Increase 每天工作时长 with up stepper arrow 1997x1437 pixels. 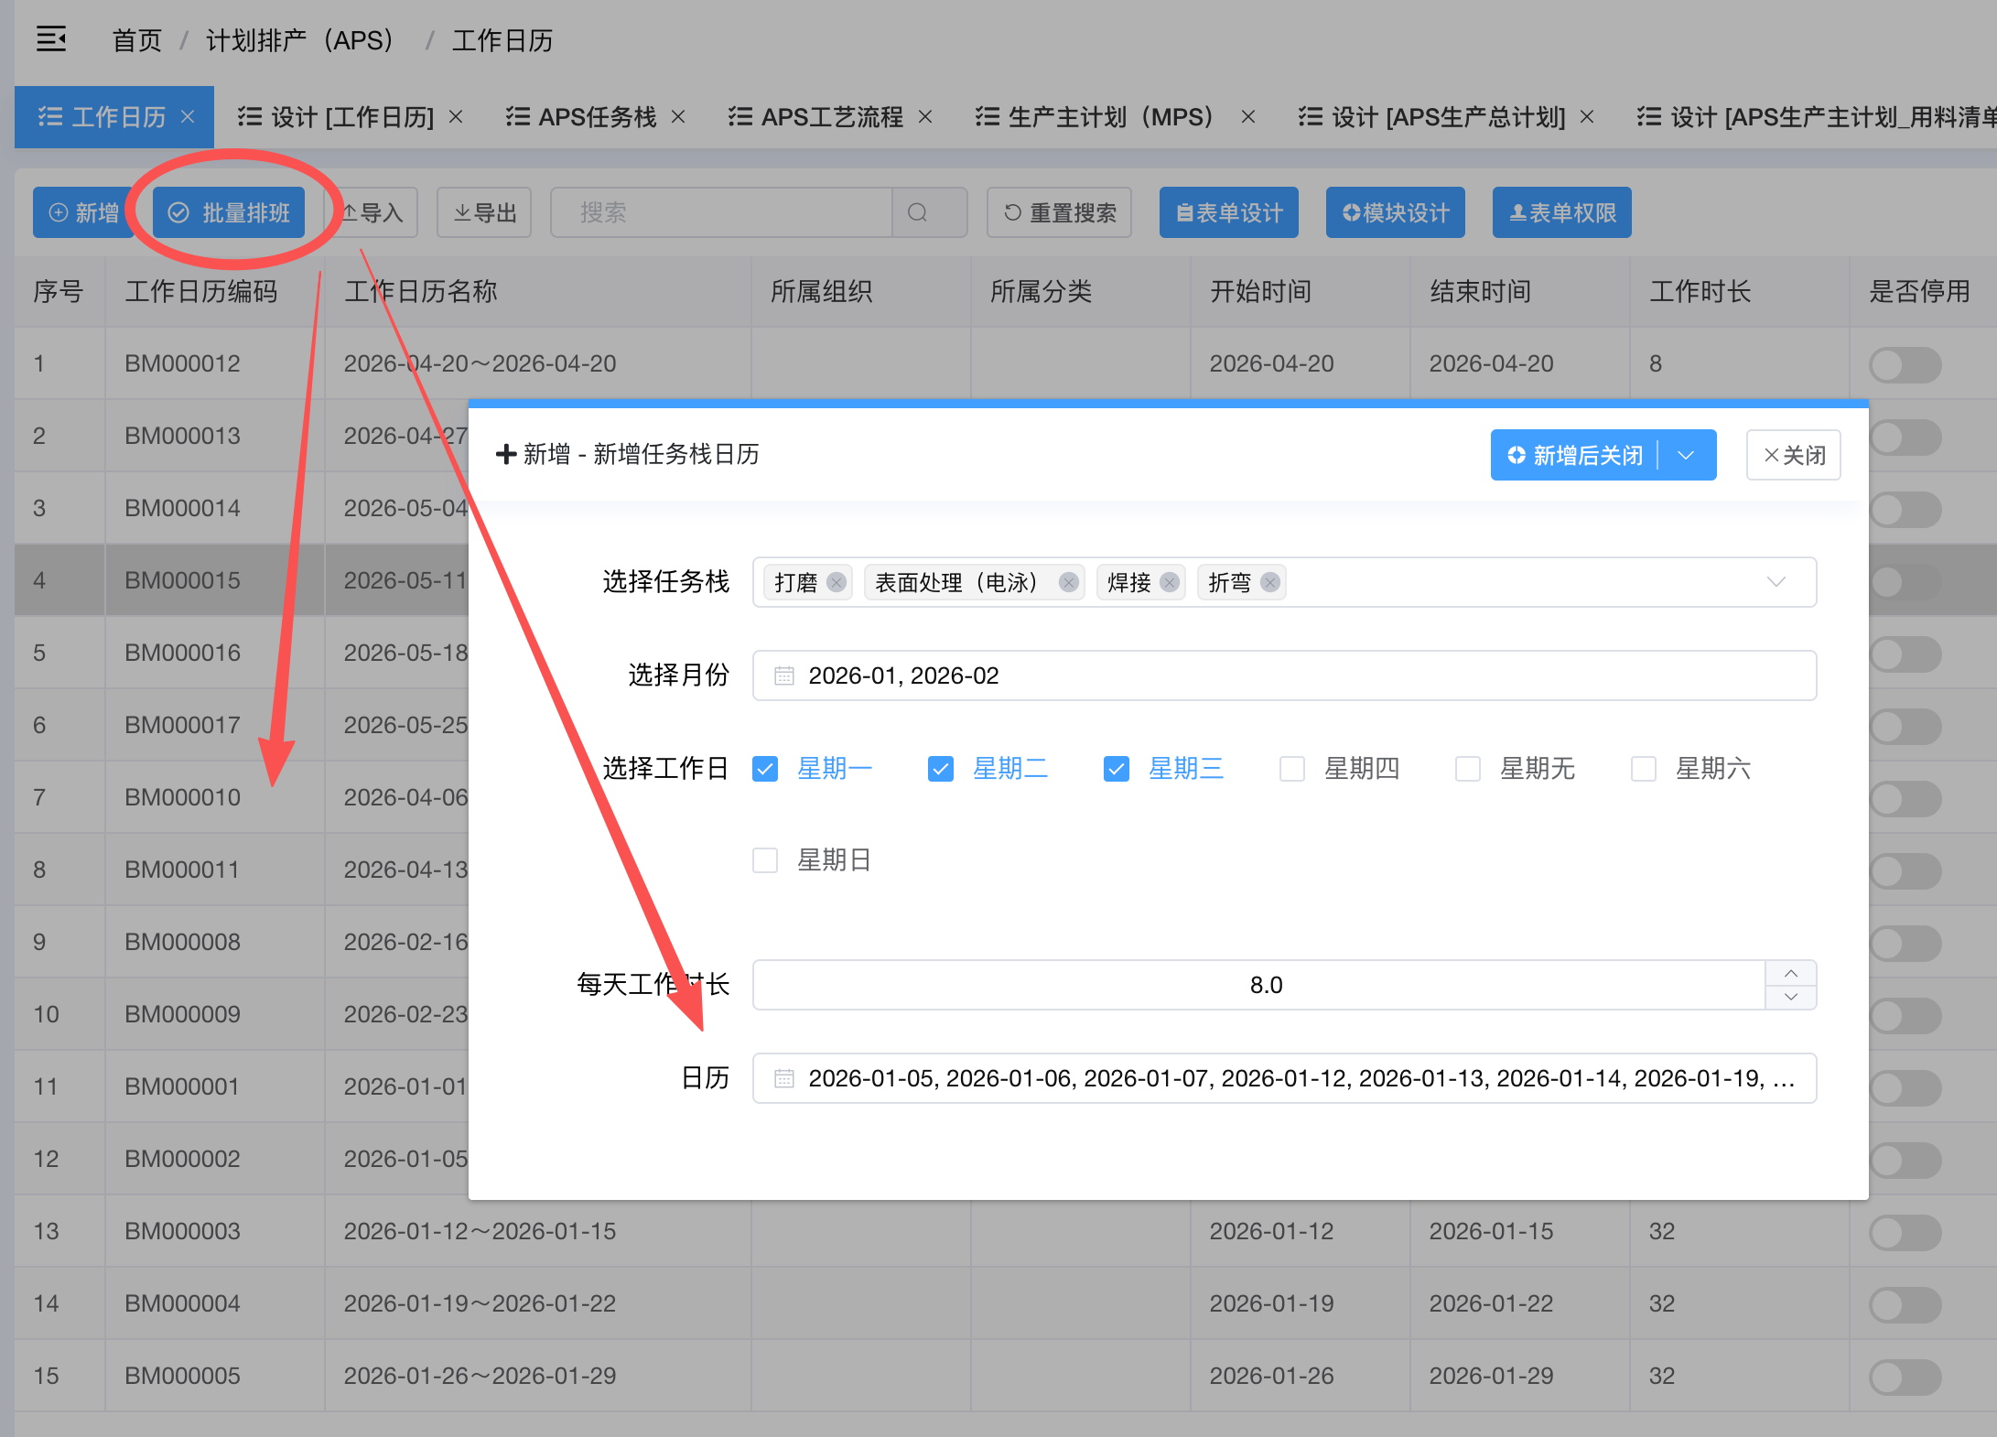[1791, 973]
